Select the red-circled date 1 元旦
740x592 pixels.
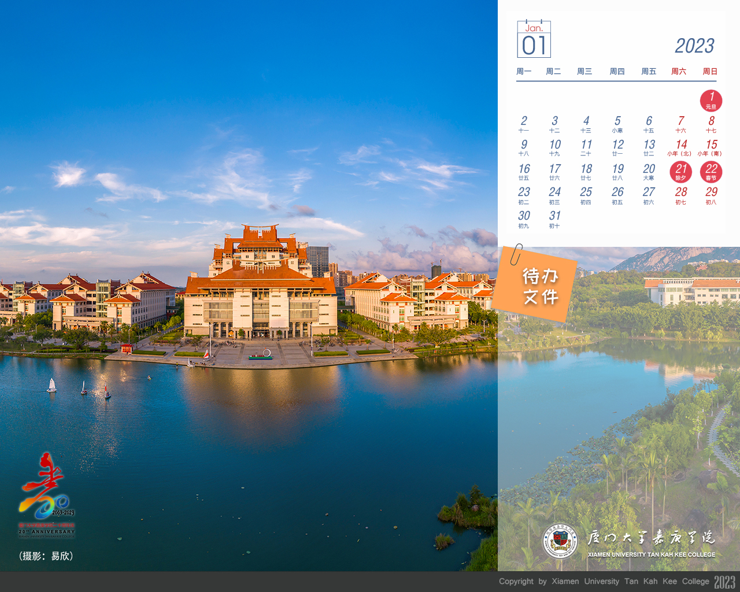pyautogui.click(x=711, y=101)
